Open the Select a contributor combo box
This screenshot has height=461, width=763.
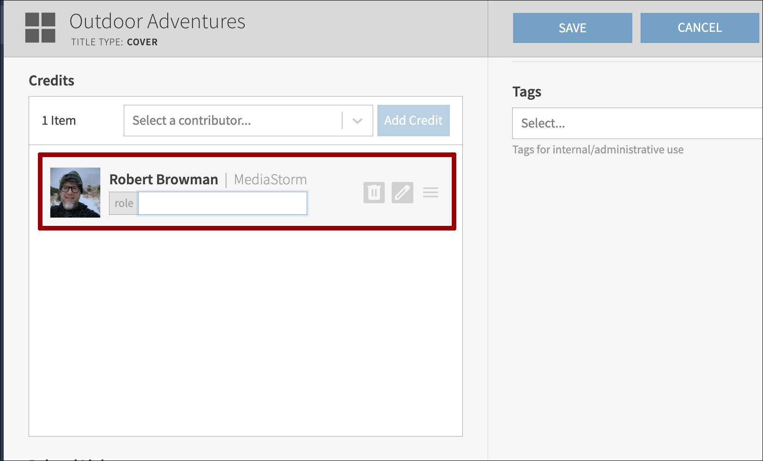pyautogui.click(x=233, y=121)
